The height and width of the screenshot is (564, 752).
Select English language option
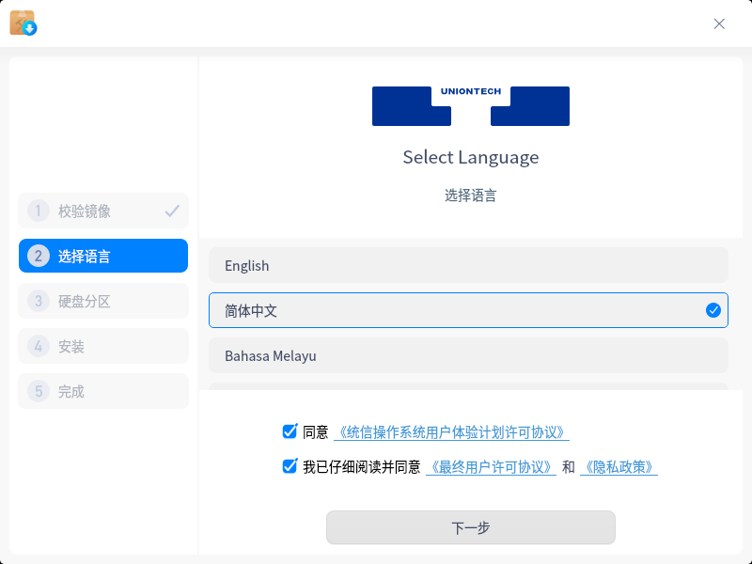click(x=468, y=265)
